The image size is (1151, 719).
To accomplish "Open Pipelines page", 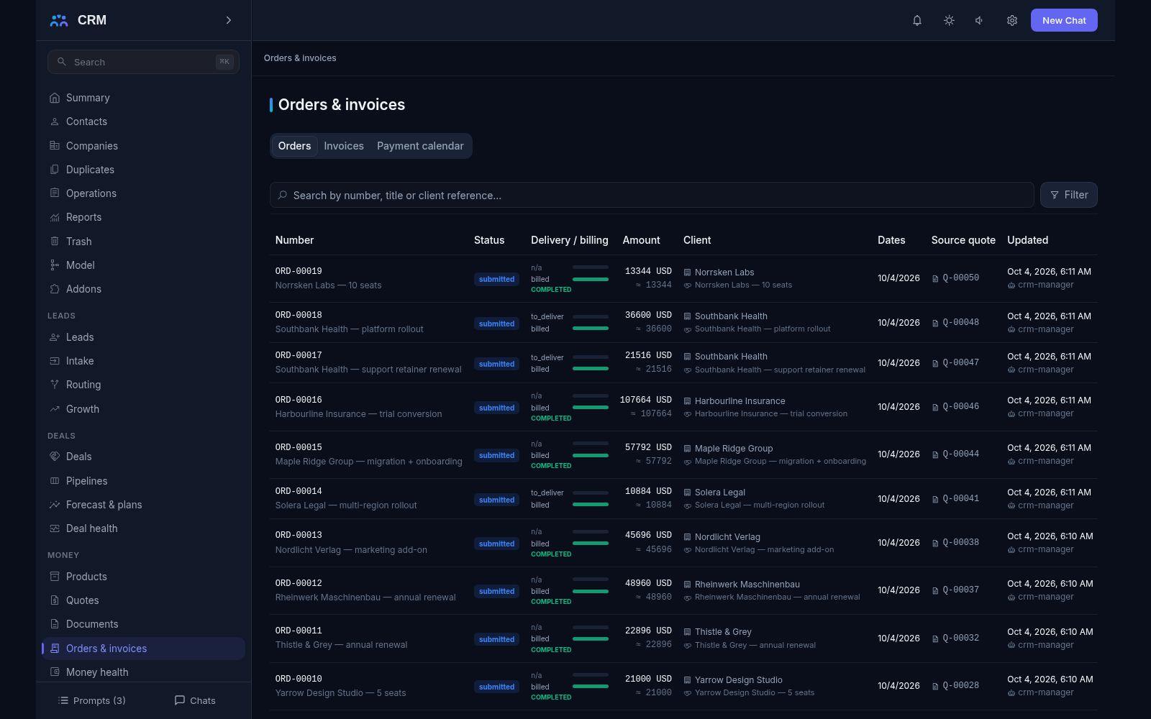I will click(143, 481).
